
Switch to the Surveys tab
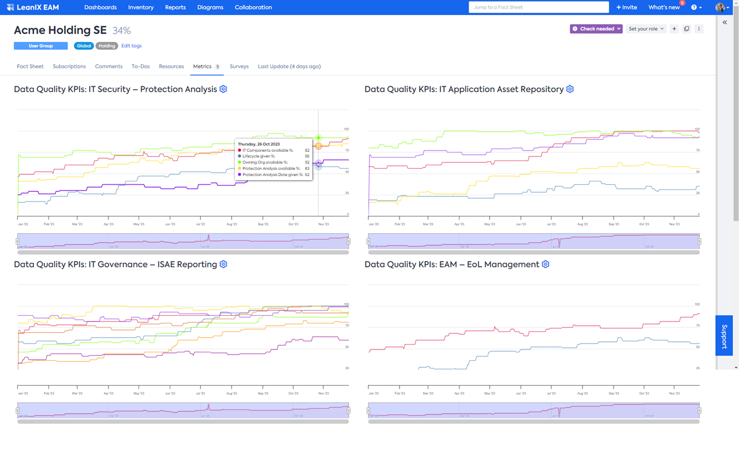[x=239, y=66]
